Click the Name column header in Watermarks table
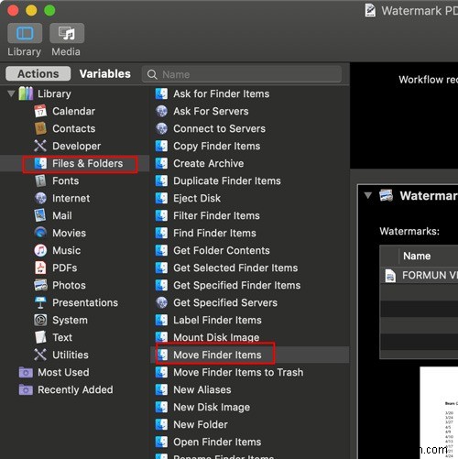The width and height of the screenshot is (458, 459). click(417, 256)
